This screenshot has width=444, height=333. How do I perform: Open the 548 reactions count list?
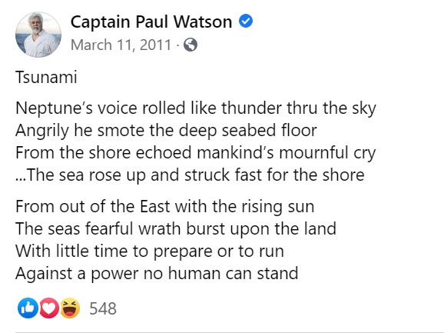(103, 308)
